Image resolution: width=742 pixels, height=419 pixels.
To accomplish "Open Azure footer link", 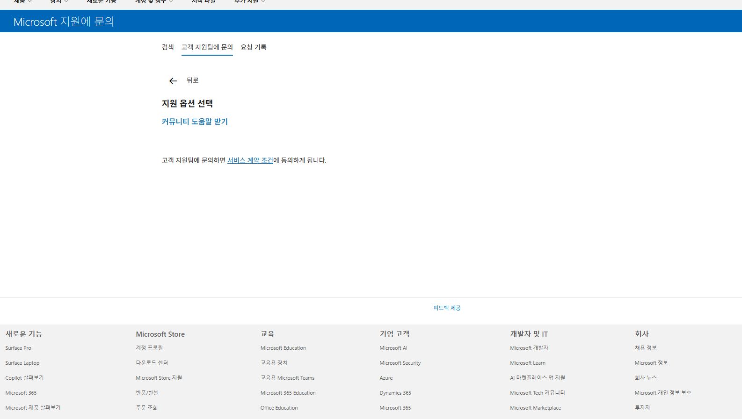I will pos(386,378).
